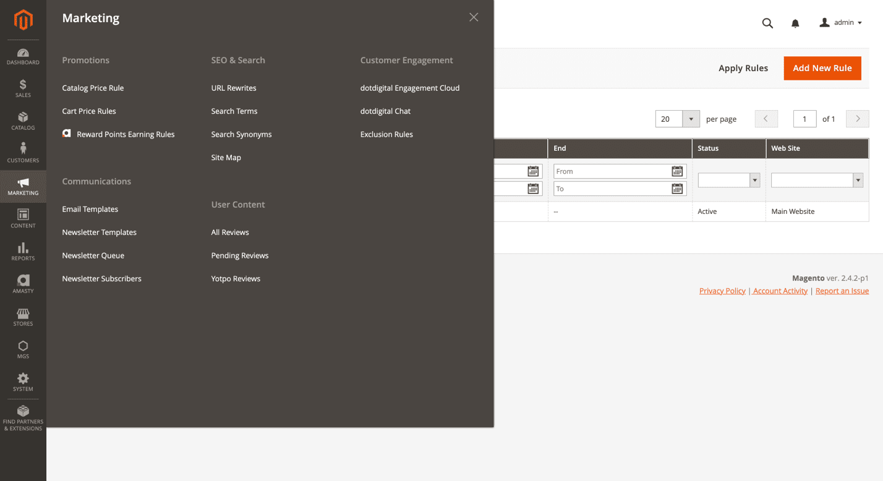The height and width of the screenshot is (481, 883).
Task: Open Catalog Price Rule menu item
Action: pyautogui.click(x=93, y=88)
